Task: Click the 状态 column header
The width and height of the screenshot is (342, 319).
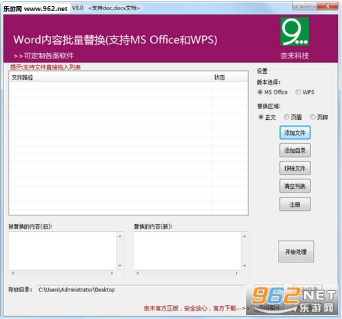Action: [x=230, y=78]
